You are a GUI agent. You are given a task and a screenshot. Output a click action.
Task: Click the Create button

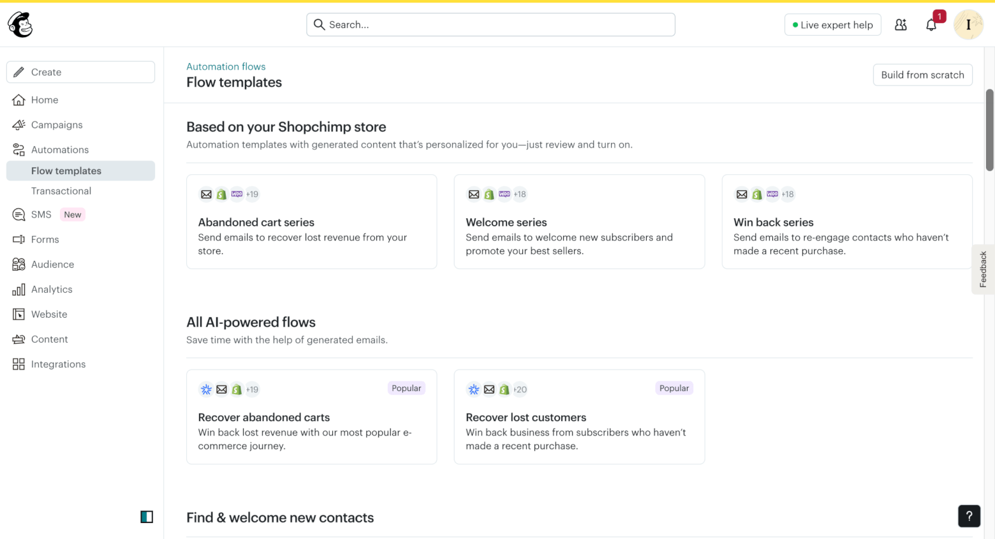80,72
